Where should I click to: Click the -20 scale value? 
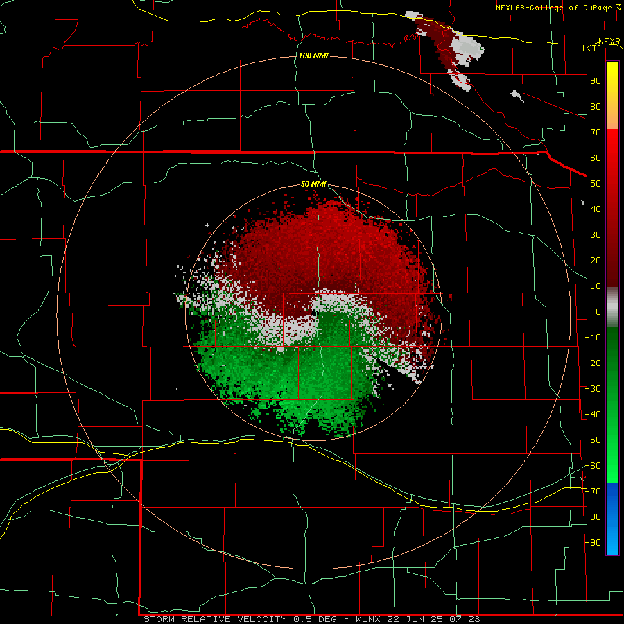[593, 363]
